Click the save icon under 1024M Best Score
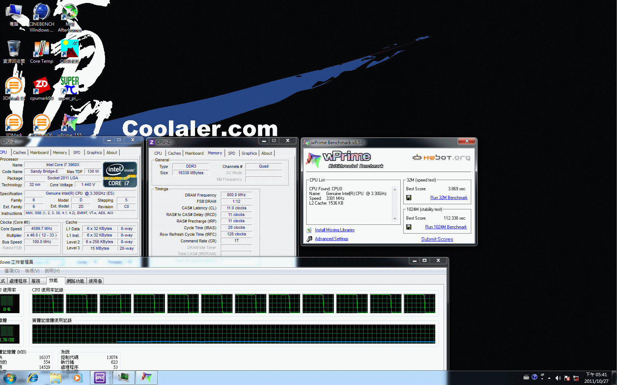 (409, 227)
